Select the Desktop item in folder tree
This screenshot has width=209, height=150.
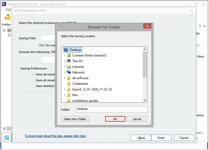click(x=73, y=50)
